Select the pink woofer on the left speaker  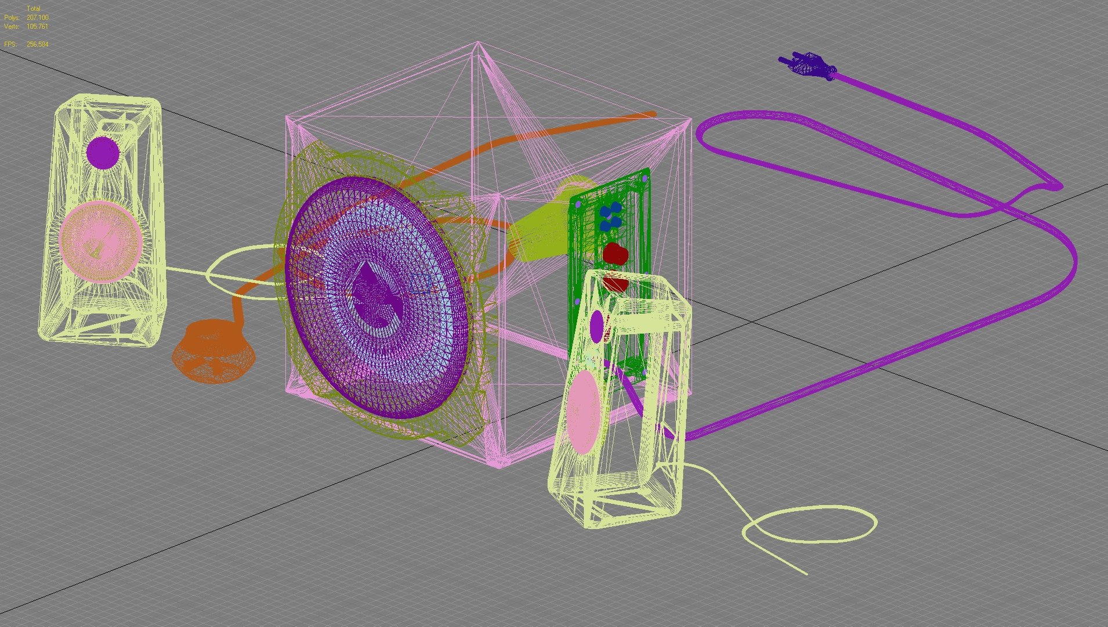tap(101, 242)
